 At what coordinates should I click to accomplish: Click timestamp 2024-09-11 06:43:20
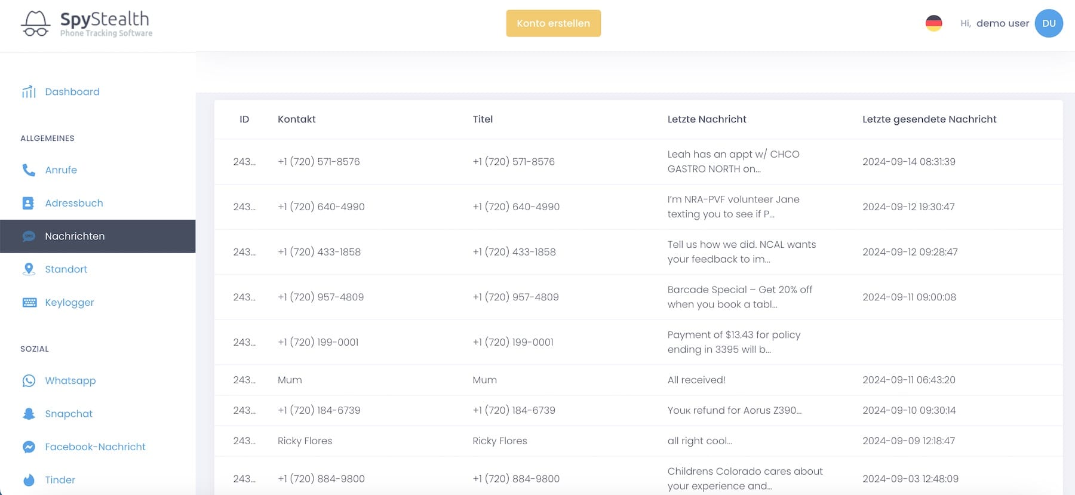[909, 380]
